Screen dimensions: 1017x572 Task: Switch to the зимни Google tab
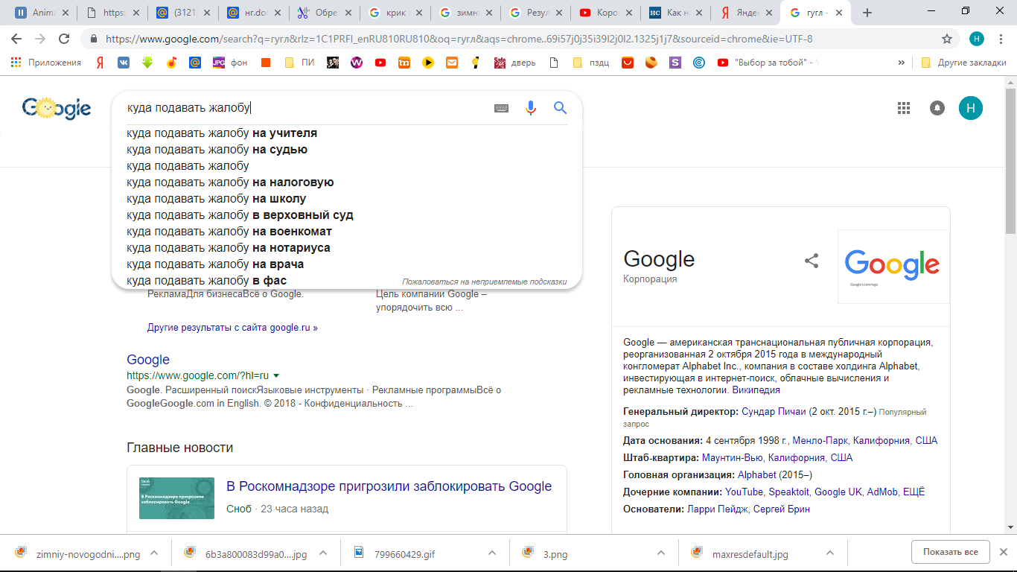pos(464,13)
